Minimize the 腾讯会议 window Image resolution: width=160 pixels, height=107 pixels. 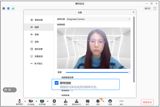tap(147, 3)
